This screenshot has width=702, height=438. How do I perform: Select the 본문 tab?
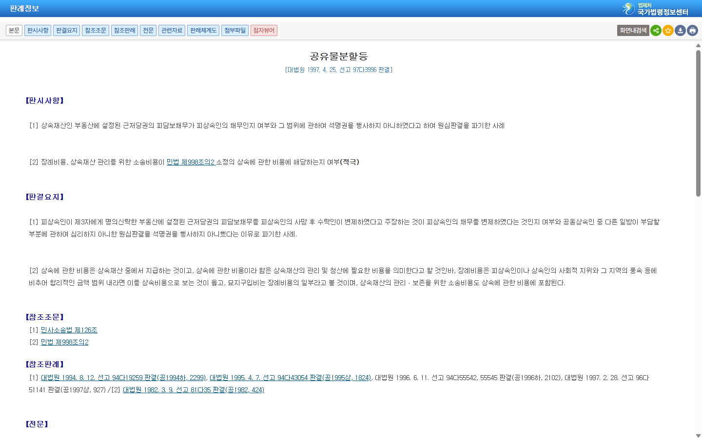click(x=14, y=31)
